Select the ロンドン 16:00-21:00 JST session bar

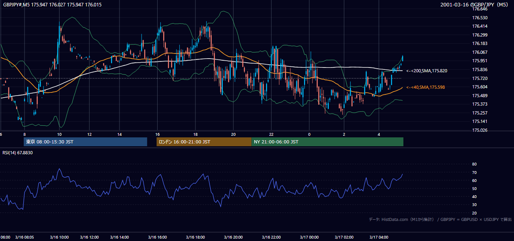(204, 142)
